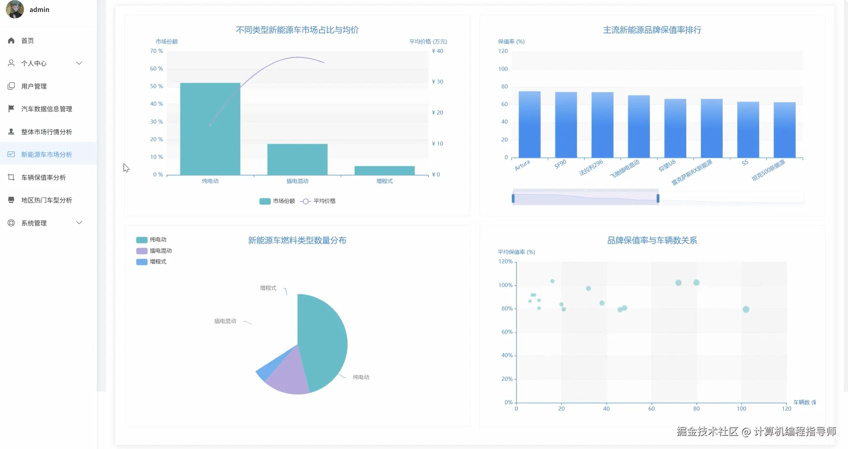848x449 pixels.
Task: Click the flag icon beside 汽车数据信息管理
Action: [x=11, y=109]
